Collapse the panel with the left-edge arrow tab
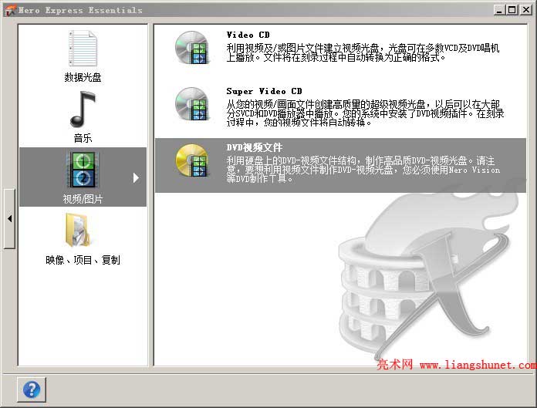The width and height of the screenshot is (537, 408). tap(9, 218)
